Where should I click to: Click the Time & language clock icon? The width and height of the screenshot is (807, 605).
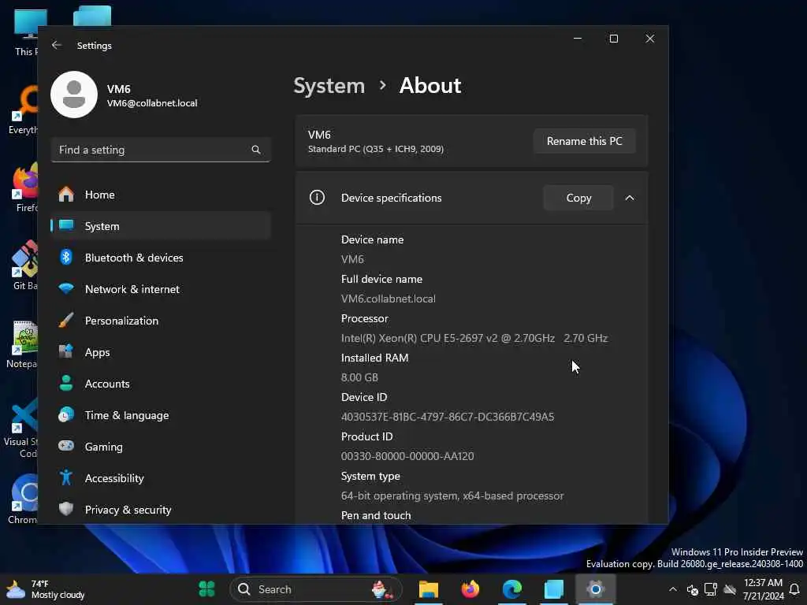click(x=66, y=414)
